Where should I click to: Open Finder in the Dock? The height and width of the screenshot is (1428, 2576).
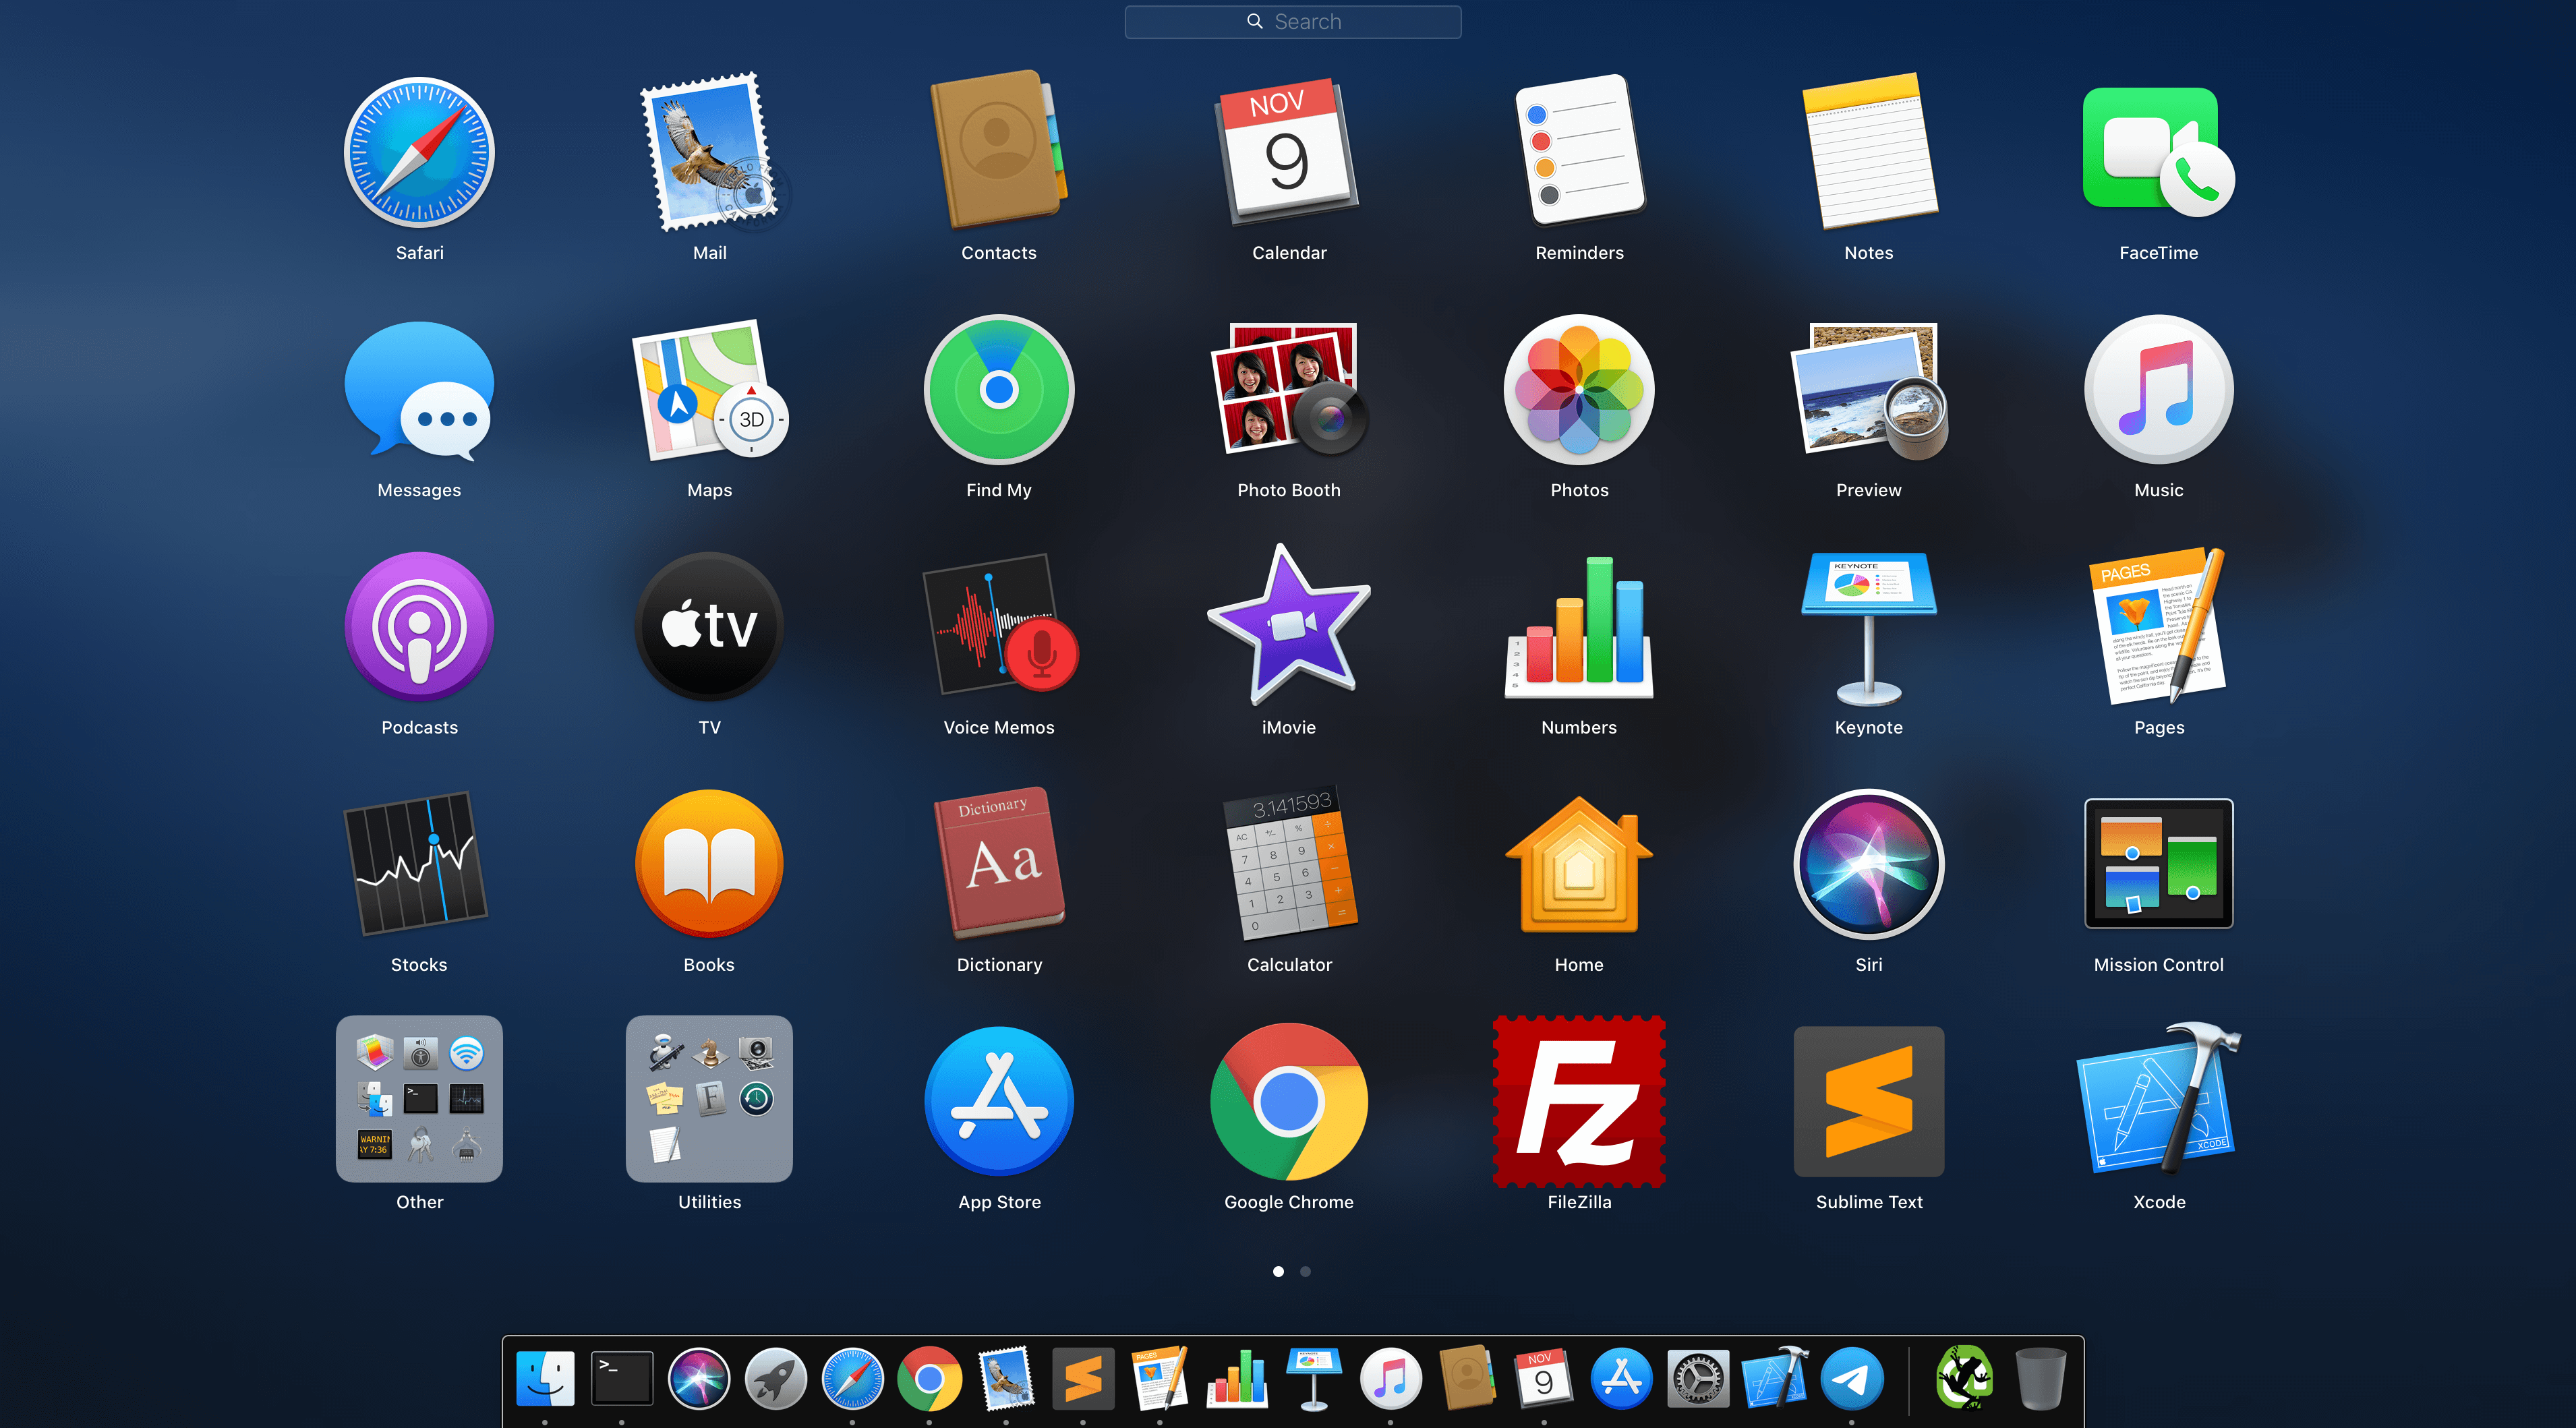click(x=545, y=1378)
